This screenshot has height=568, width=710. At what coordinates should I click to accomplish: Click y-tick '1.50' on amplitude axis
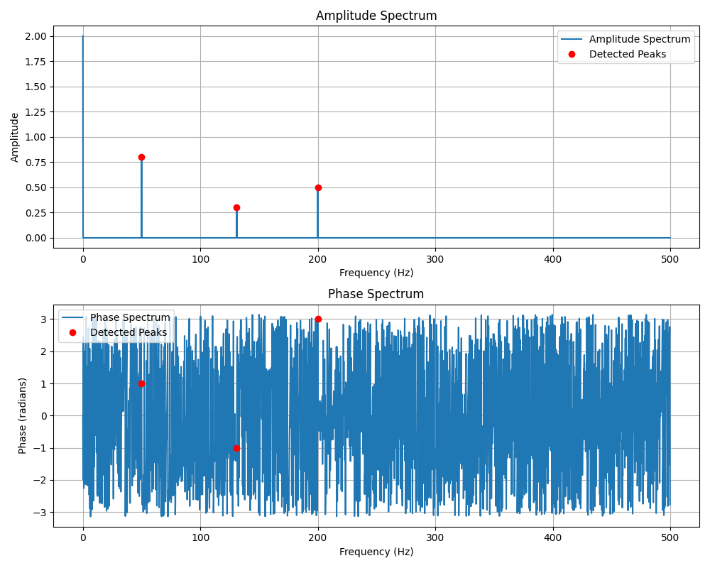[x=35, y=87]
